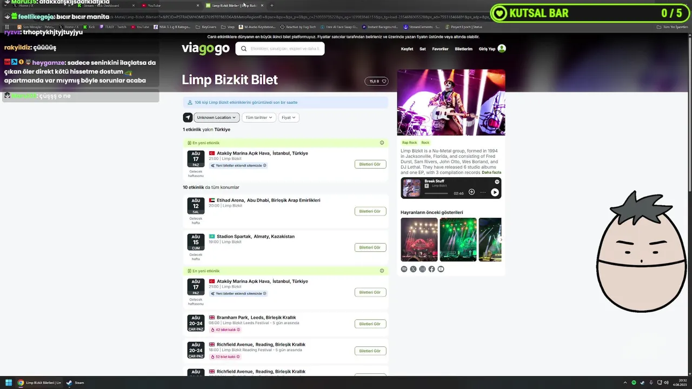
Task: Click the Spotify tray icon
Action: pos(634,383)
